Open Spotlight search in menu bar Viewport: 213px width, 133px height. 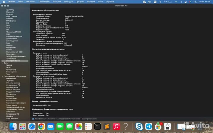pos(181,2)
